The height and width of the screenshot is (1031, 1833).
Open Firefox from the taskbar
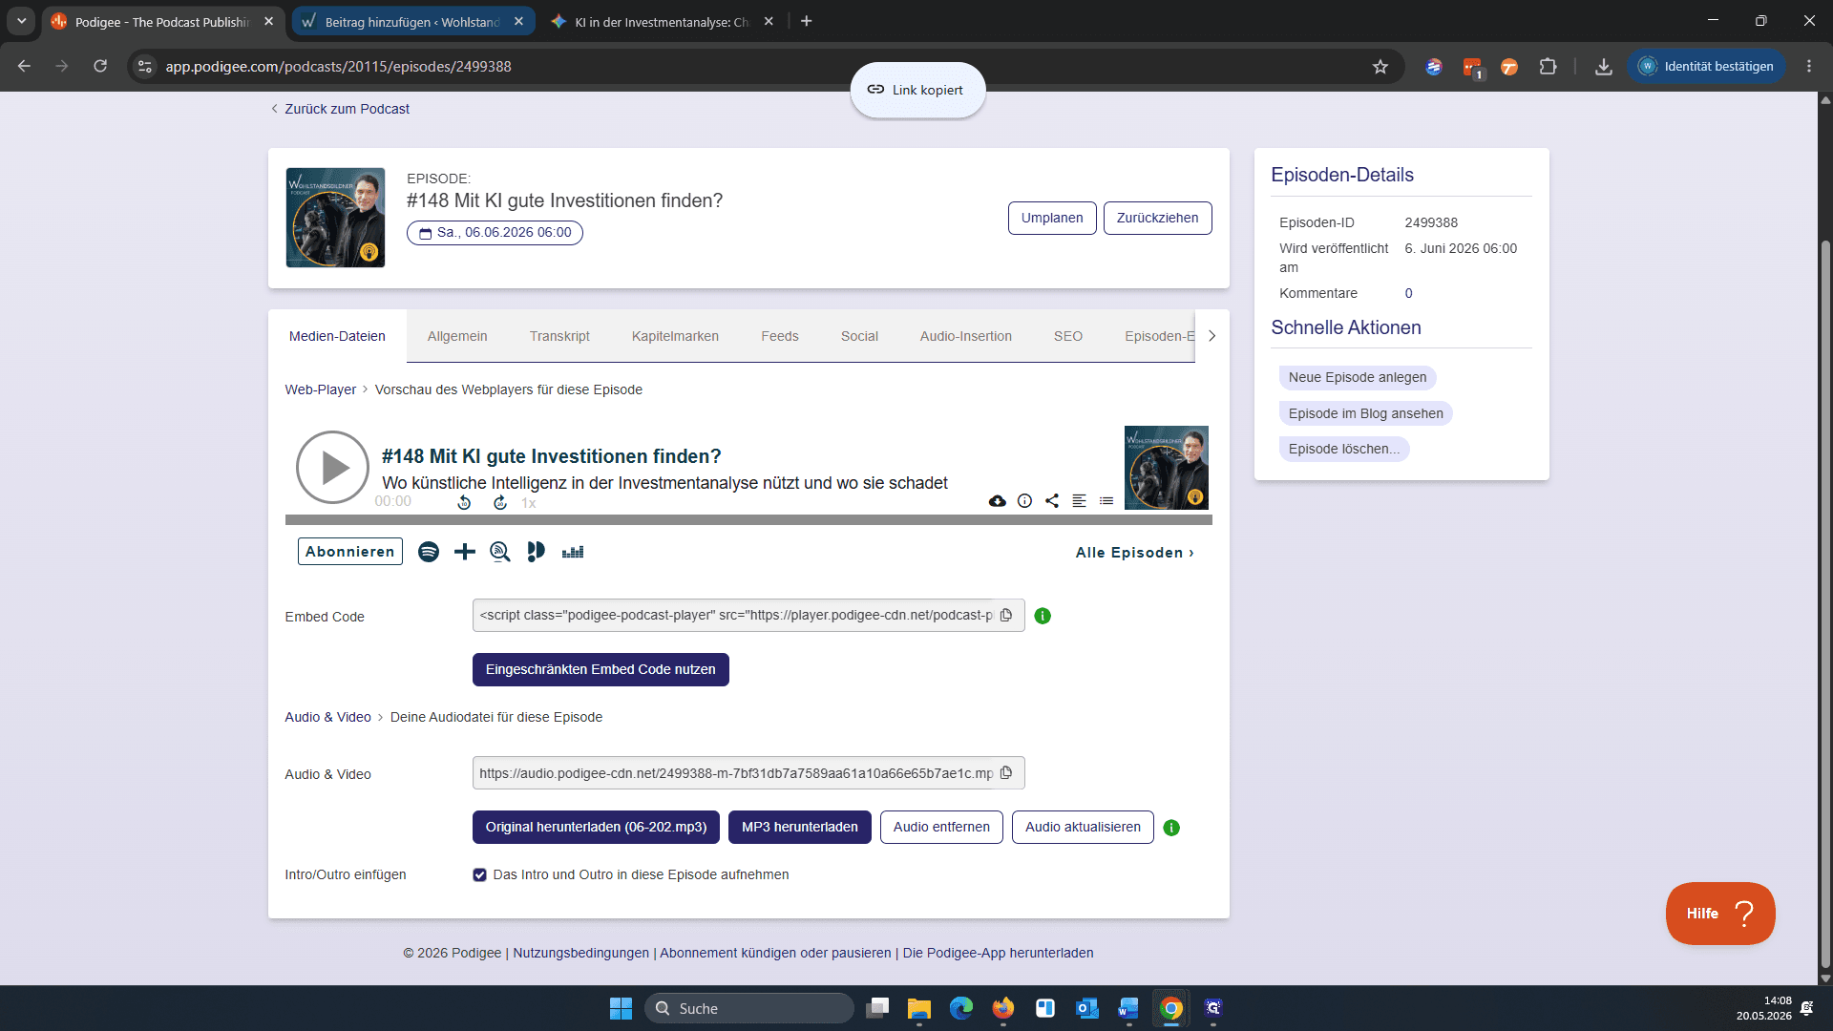[x=1003, y=1008]
